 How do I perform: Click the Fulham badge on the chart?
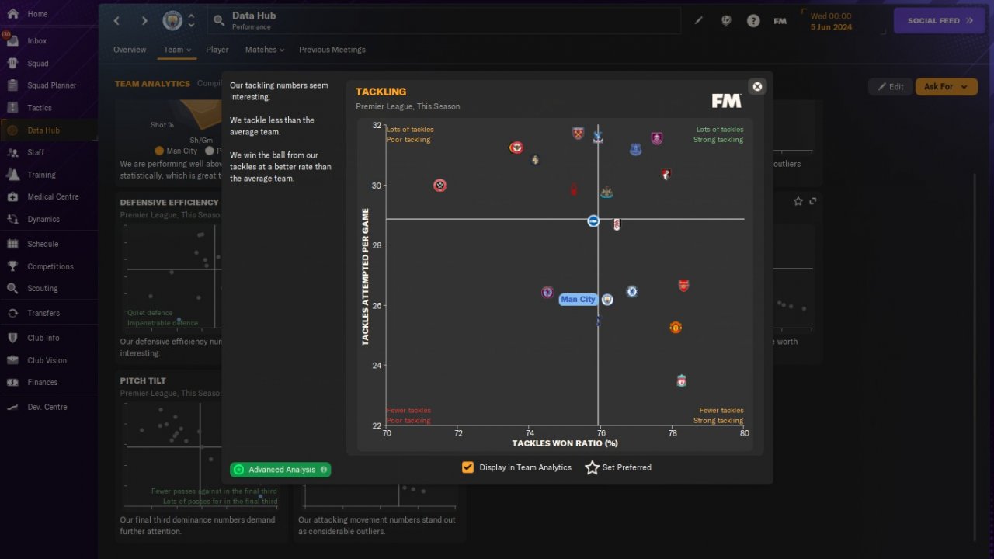click(x=617, y=224)
